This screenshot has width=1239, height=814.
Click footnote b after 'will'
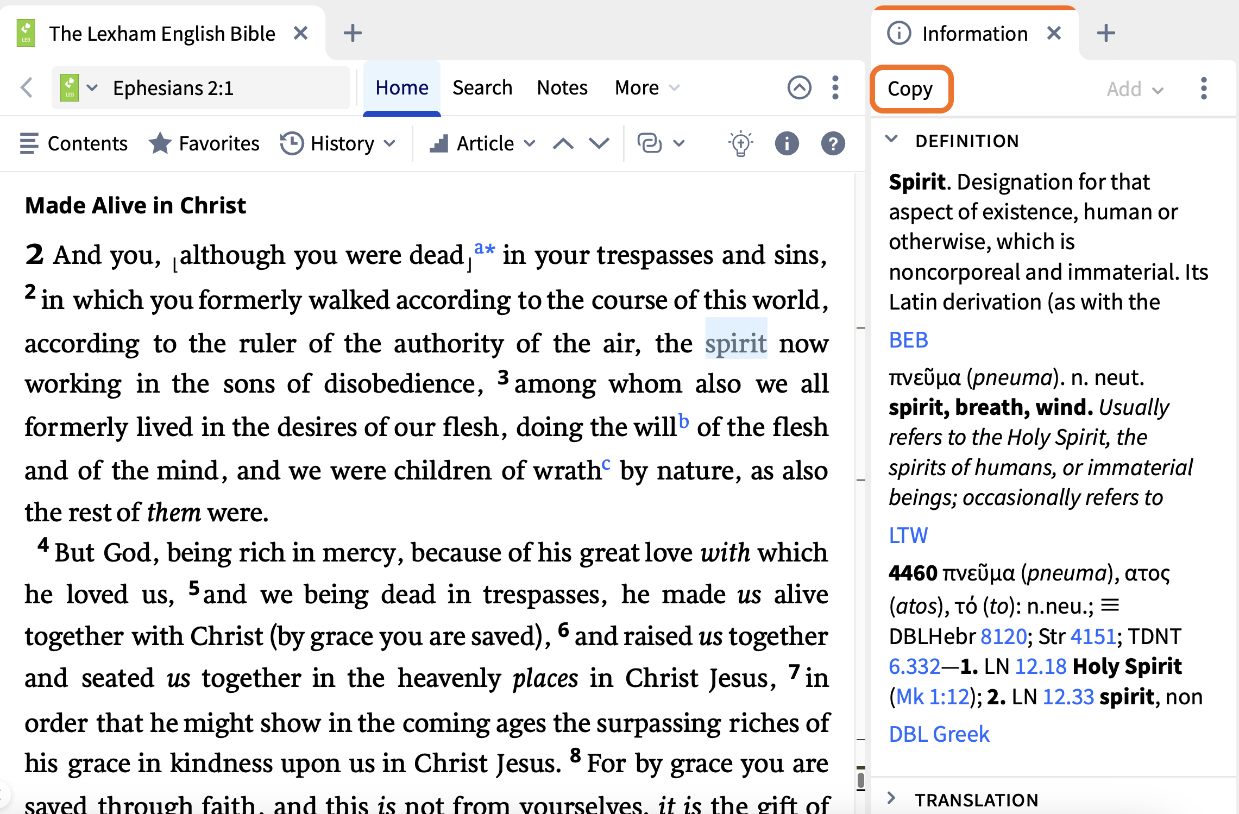(684, 421)
